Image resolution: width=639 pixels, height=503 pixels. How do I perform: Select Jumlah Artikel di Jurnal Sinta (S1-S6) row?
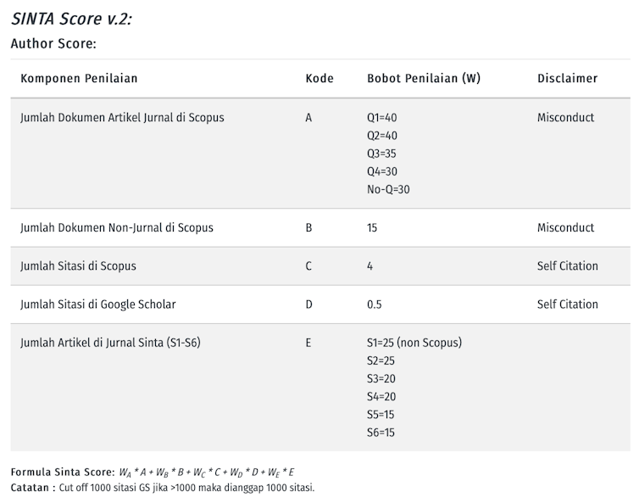tap(110, 343)
